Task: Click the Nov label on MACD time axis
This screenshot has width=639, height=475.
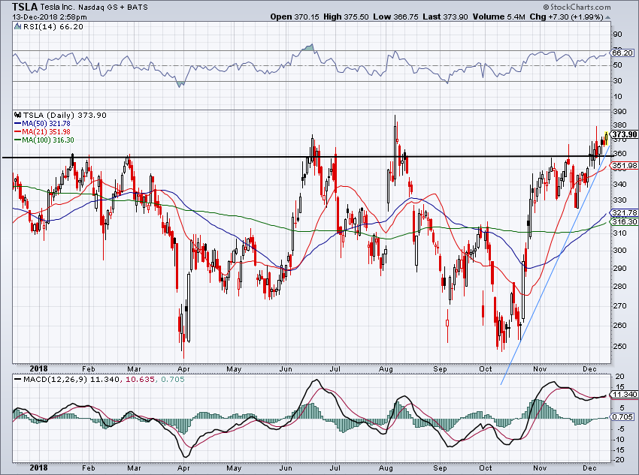Action: pos(538,468)
